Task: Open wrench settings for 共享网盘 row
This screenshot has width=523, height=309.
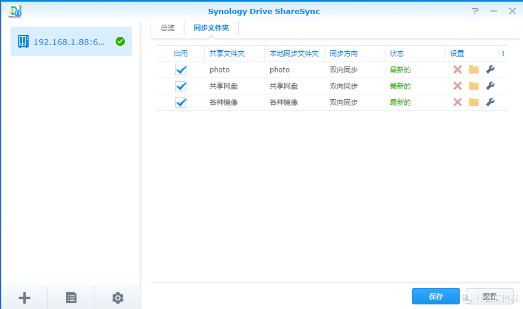Action: pos(490,86)
